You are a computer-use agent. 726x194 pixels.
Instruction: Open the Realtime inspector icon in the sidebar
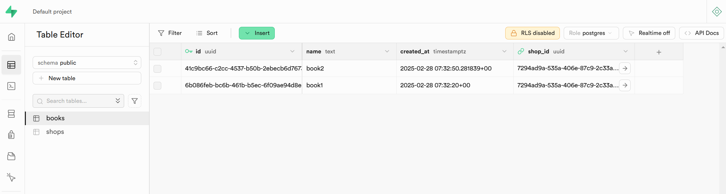(x=12, y=177)
